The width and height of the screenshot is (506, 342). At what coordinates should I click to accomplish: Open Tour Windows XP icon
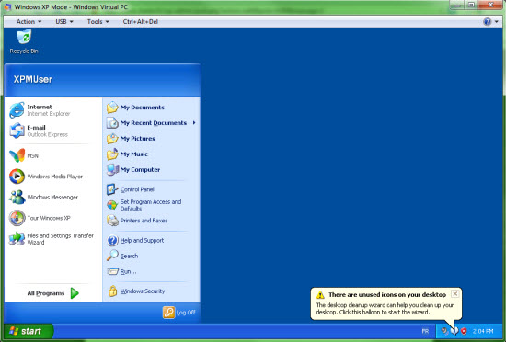click(17, 218)
